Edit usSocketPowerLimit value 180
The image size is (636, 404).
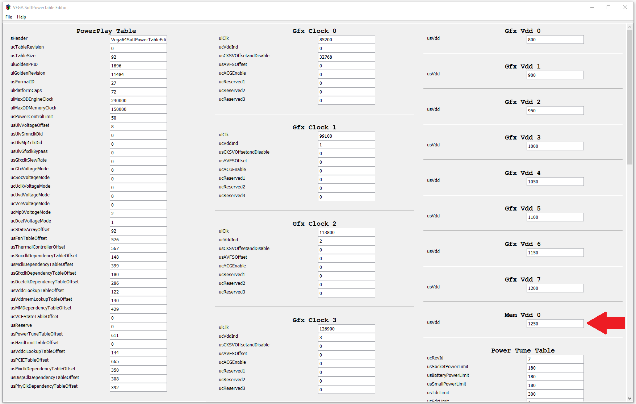(x=555, y=368)
